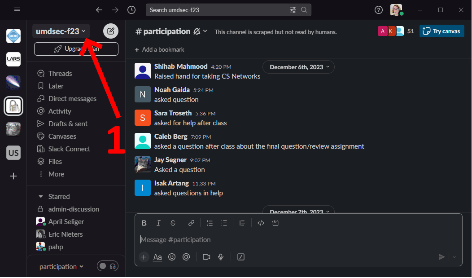Open the December 6th, 2023 date picker
The height and width of the screenshot is (278, 472).
point(299,67)
